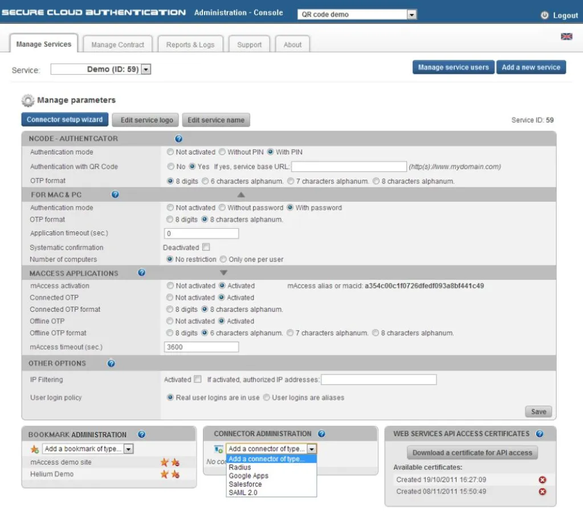Collapse the FOR MAC & PC section arrow
The width and height of the screenshot is (583, 513).
click(240, 194)
